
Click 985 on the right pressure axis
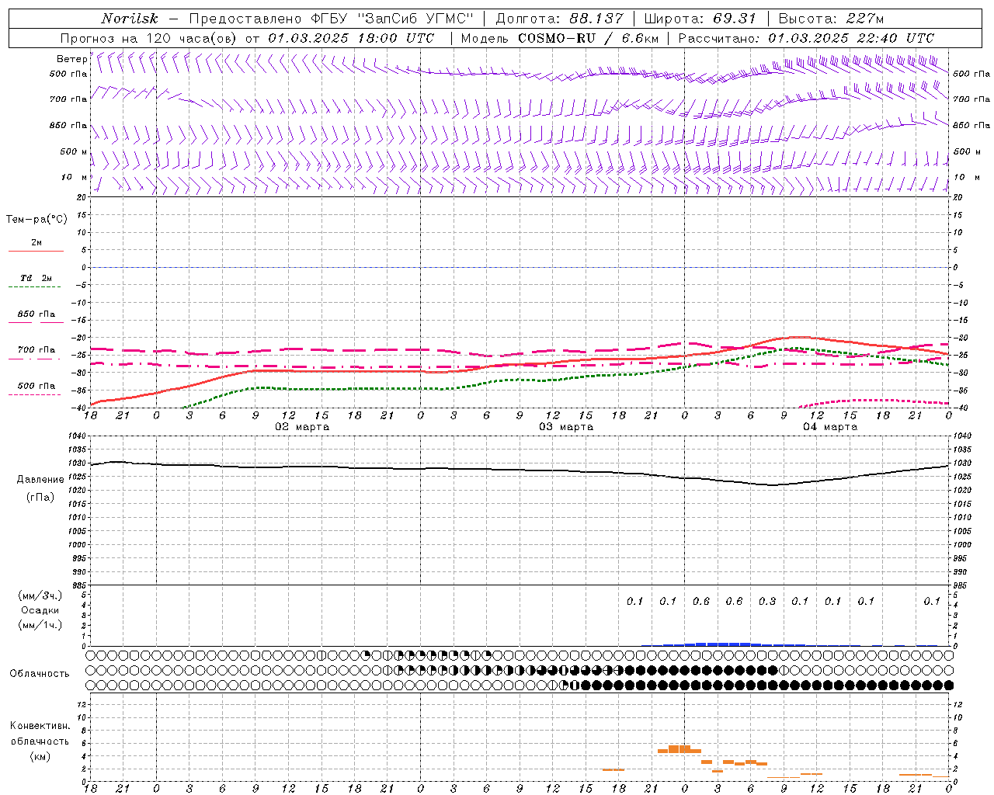coord(961,585)
